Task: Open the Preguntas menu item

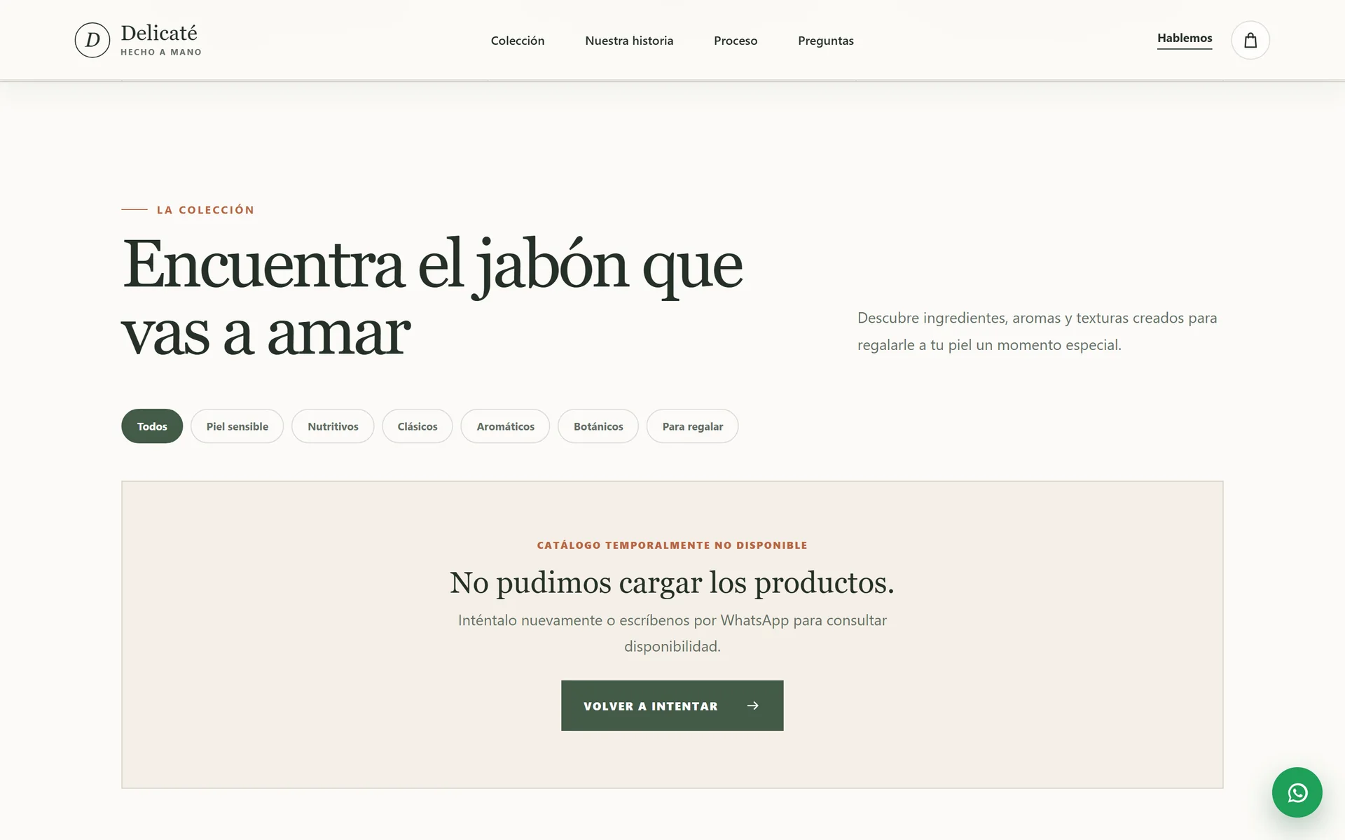Action: [826, 41]
